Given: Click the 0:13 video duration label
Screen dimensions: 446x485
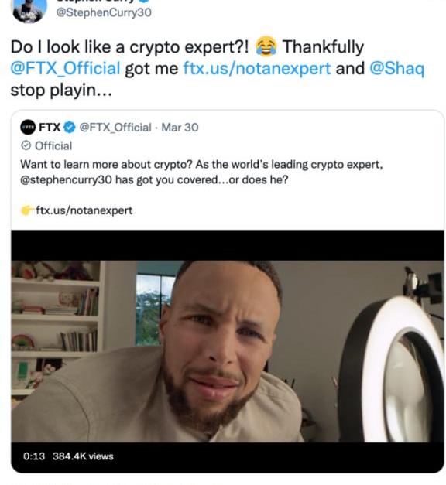Looking at the screenshot, I should click(x=34, y=456).
